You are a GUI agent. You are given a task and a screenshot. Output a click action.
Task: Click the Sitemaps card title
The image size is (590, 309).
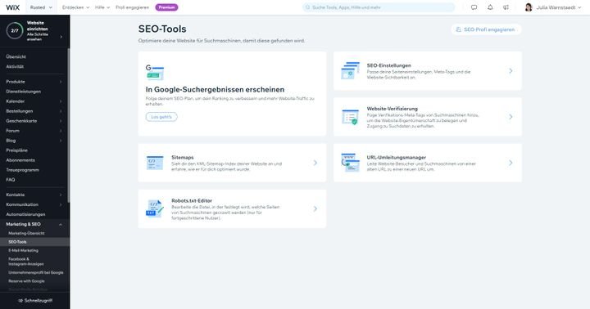pyautogui.click(x=183, y=157)
